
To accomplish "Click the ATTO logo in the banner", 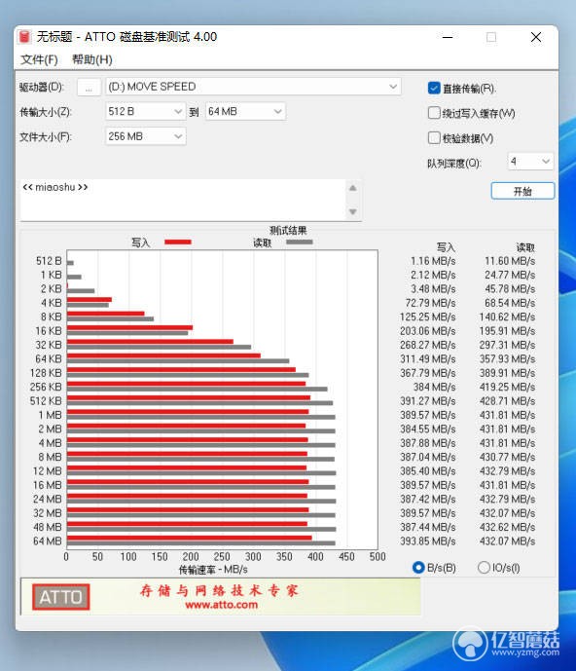I will (x=60, y=597).
